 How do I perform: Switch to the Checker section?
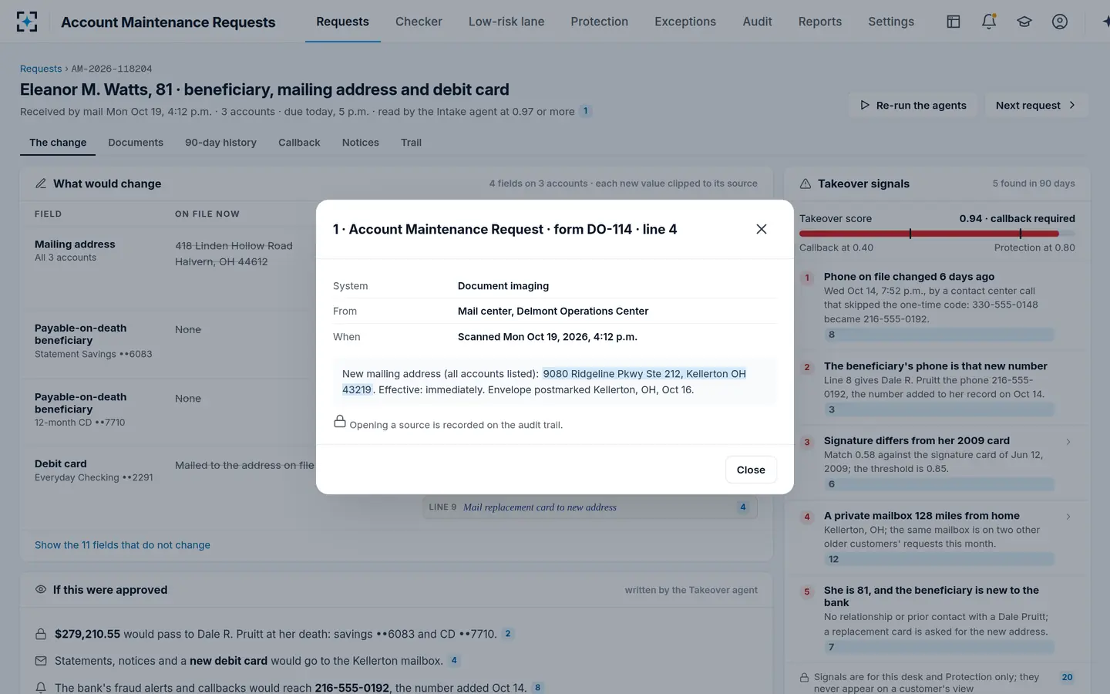(419, 22)
